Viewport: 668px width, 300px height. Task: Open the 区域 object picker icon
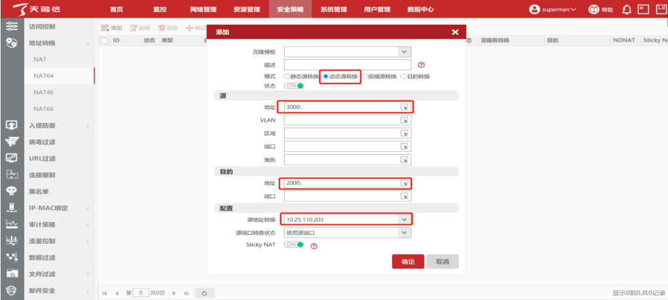tap(404, 134)
